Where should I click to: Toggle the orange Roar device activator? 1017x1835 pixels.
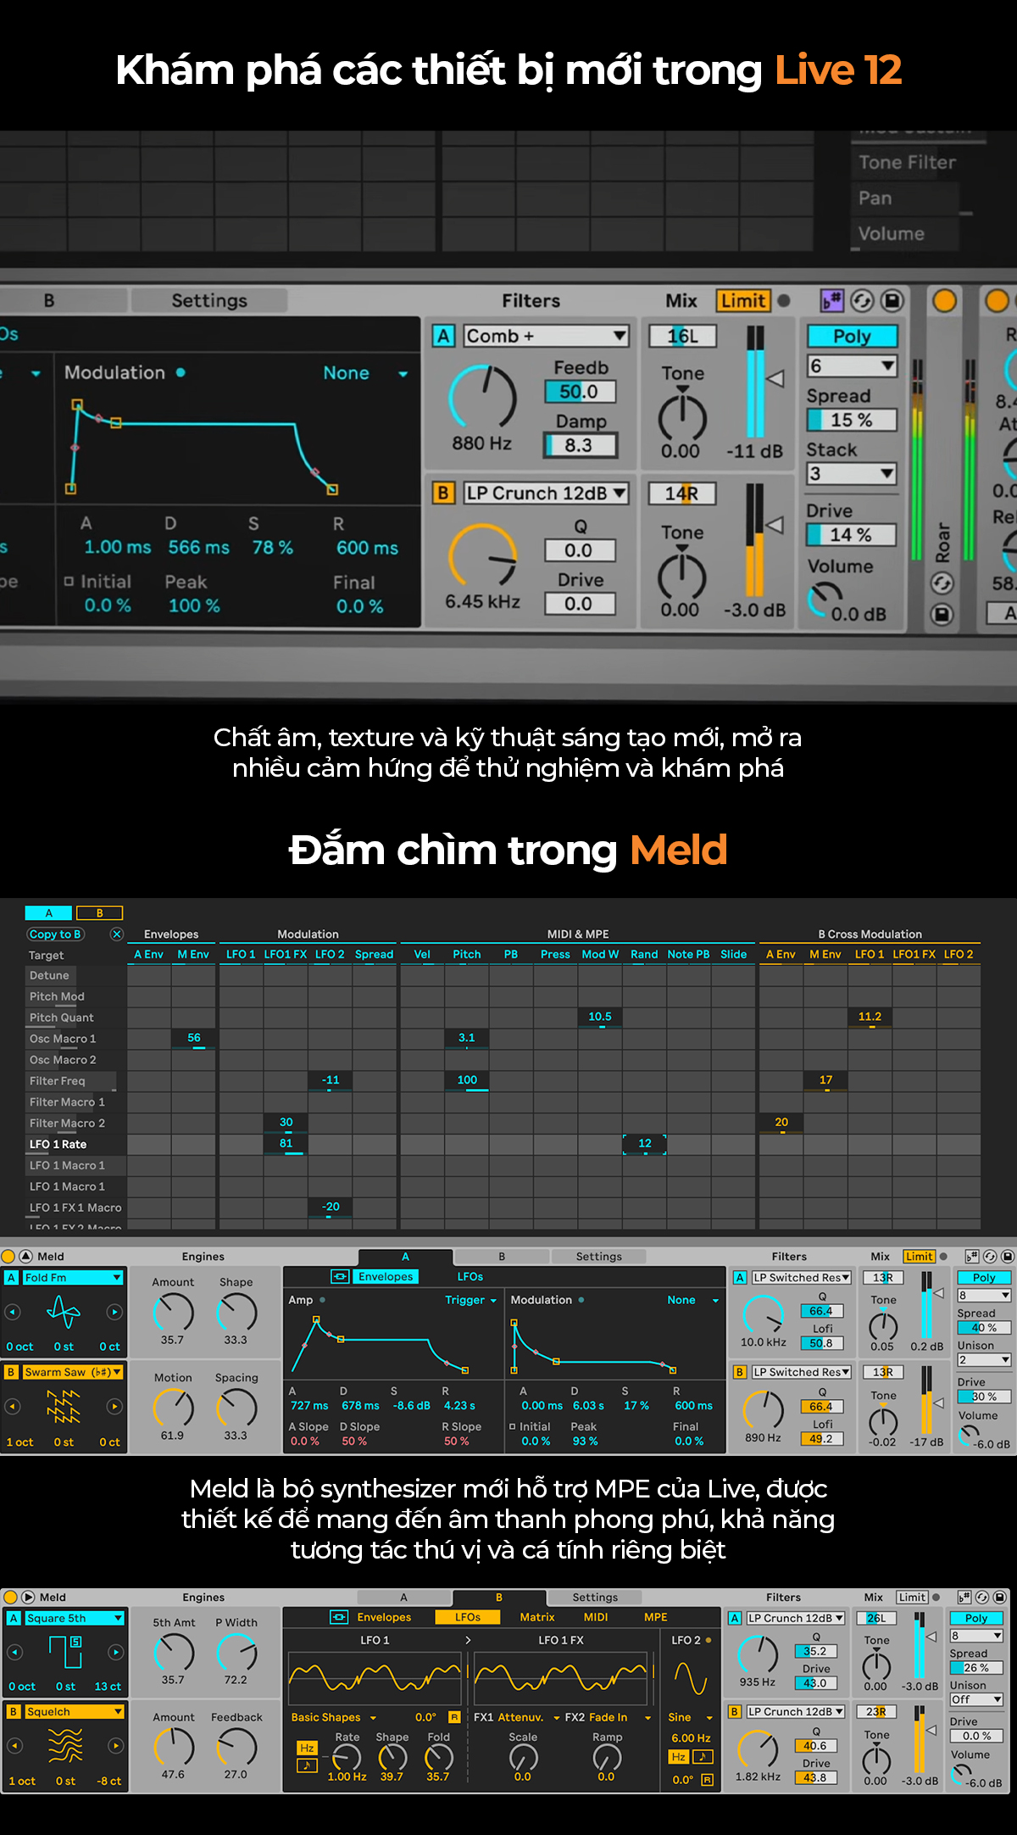tap(944, 300)
